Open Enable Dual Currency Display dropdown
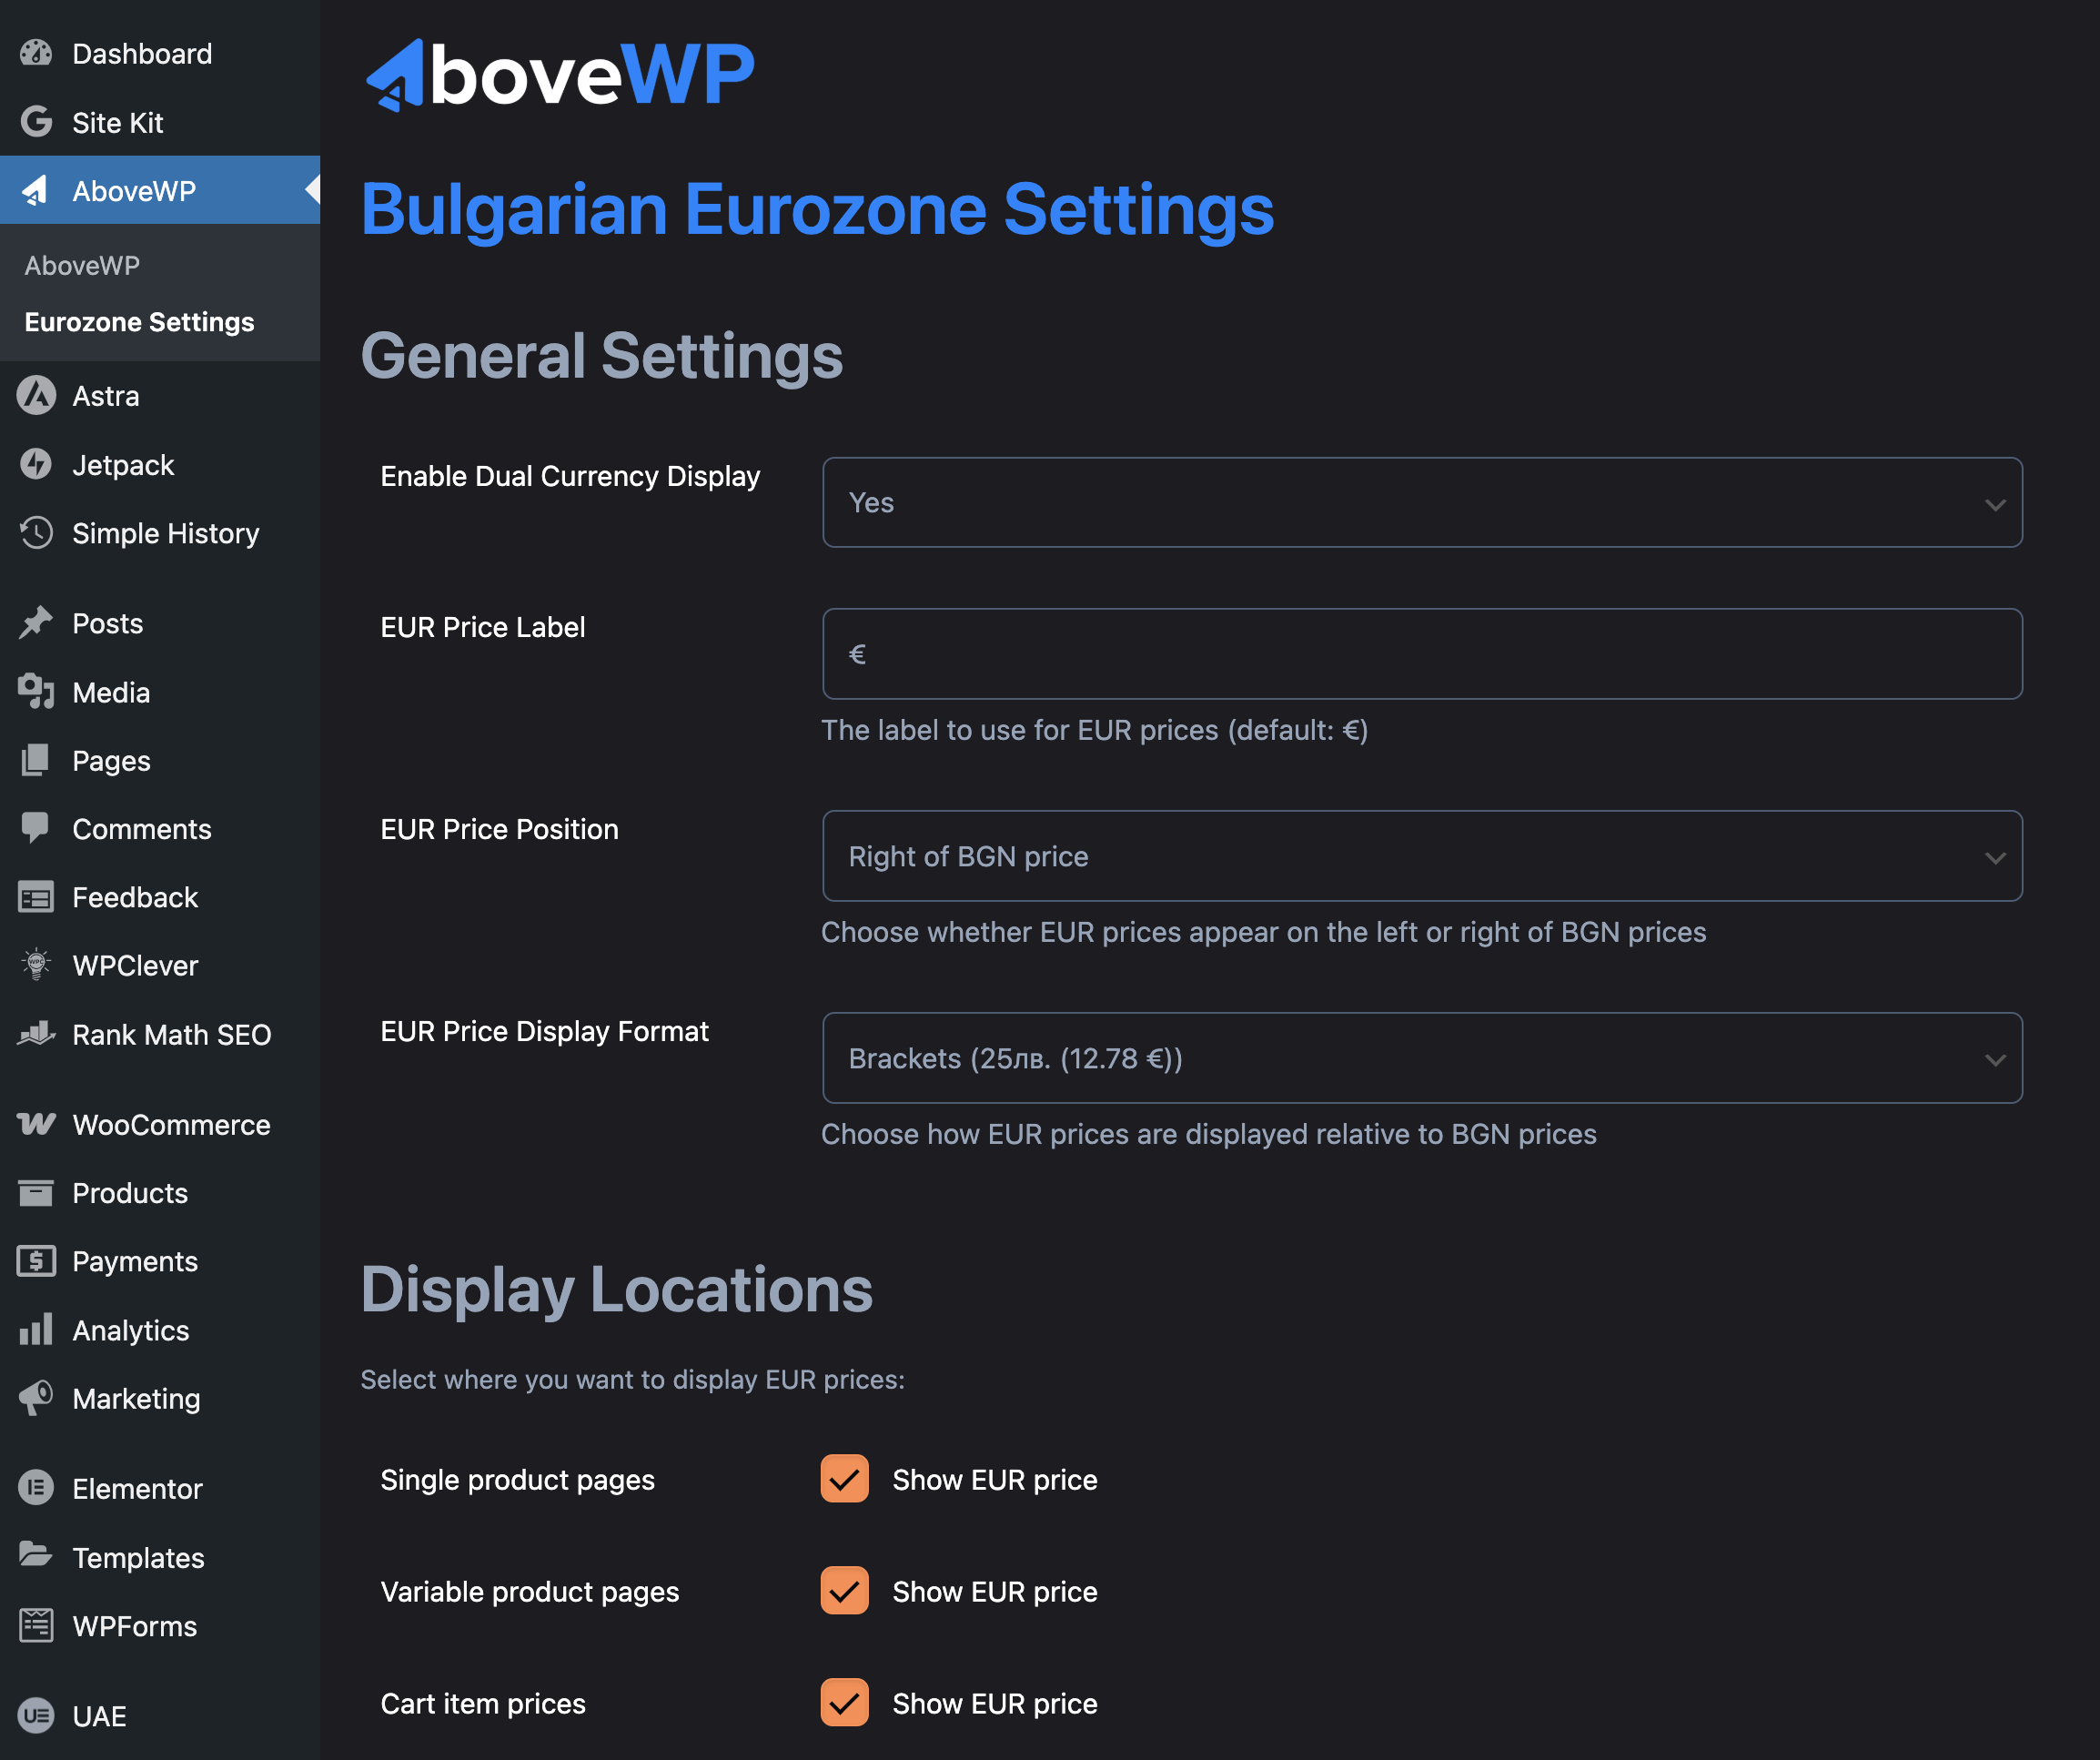Screen dimensions: 2100x1760 coord(1422,502)
